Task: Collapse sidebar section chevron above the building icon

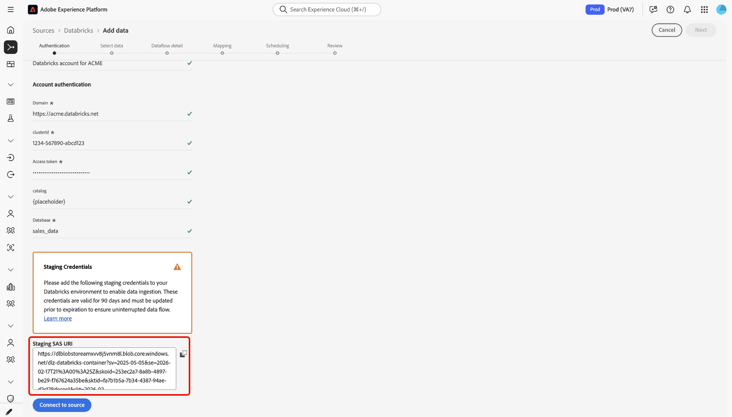Action: [x=10, y=270]
